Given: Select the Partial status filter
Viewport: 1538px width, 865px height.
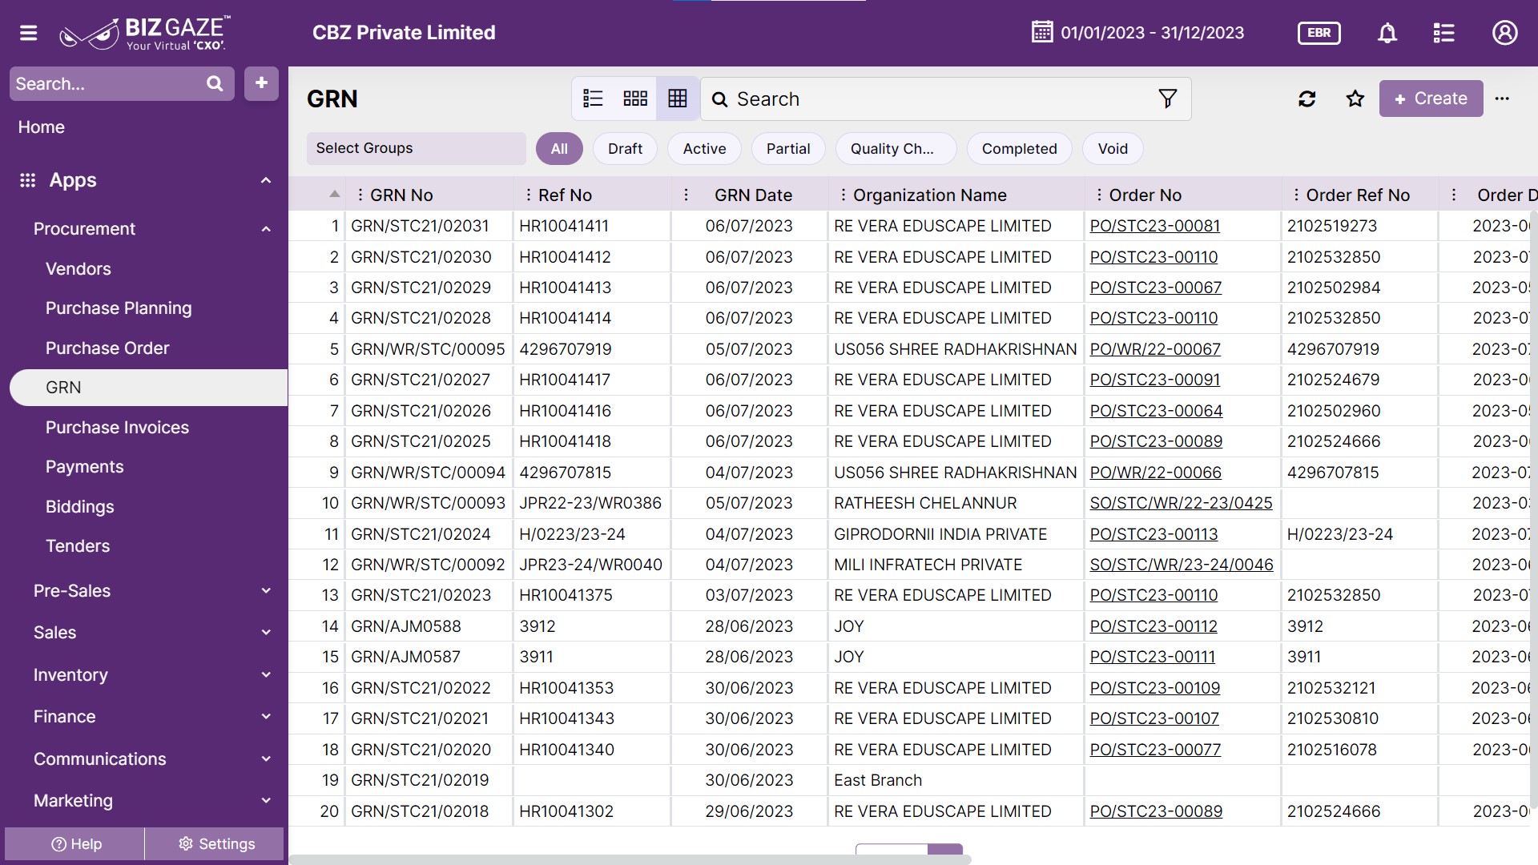Looking at the screenshot, I should (788, 149).
